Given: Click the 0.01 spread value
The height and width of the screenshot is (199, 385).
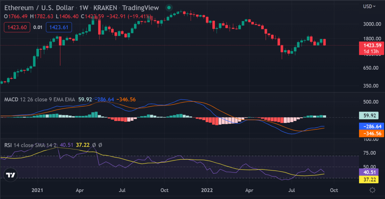Looking at the screenshot, I should [x=38, y=27].
